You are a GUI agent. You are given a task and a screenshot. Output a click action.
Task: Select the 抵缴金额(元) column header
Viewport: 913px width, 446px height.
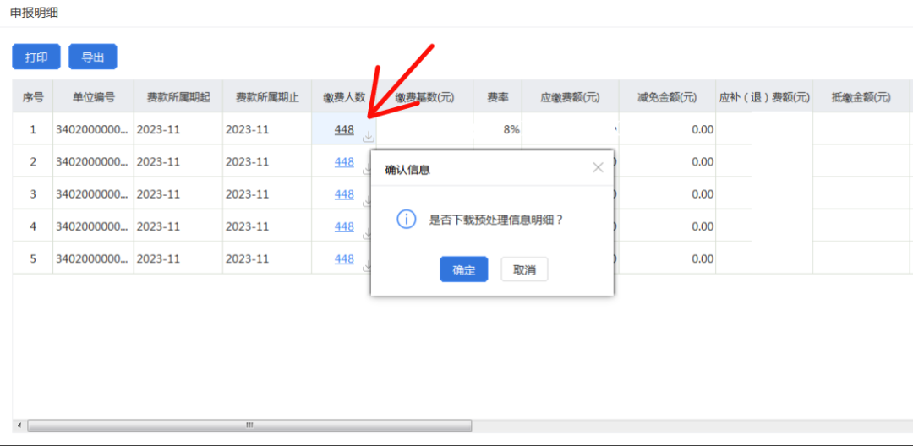point(861,97)
